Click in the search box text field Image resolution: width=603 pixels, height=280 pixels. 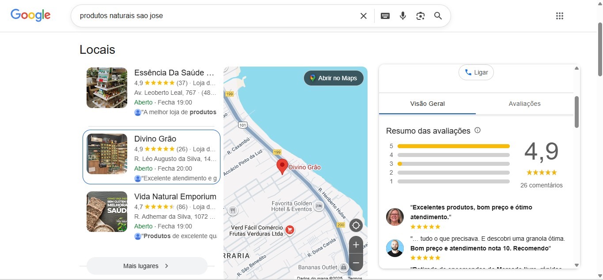[216, 16]
